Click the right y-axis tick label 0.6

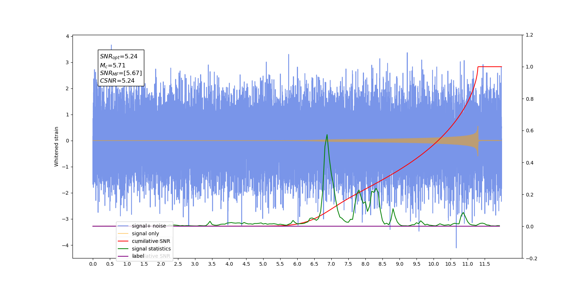pos(530,131)
